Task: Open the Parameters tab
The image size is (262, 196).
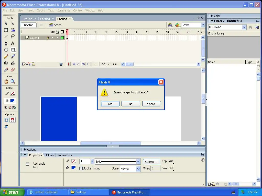Action: 65,155
